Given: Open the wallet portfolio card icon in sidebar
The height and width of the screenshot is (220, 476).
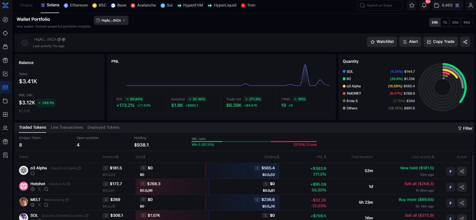Looking at the screenshot, I should (5, 87).
